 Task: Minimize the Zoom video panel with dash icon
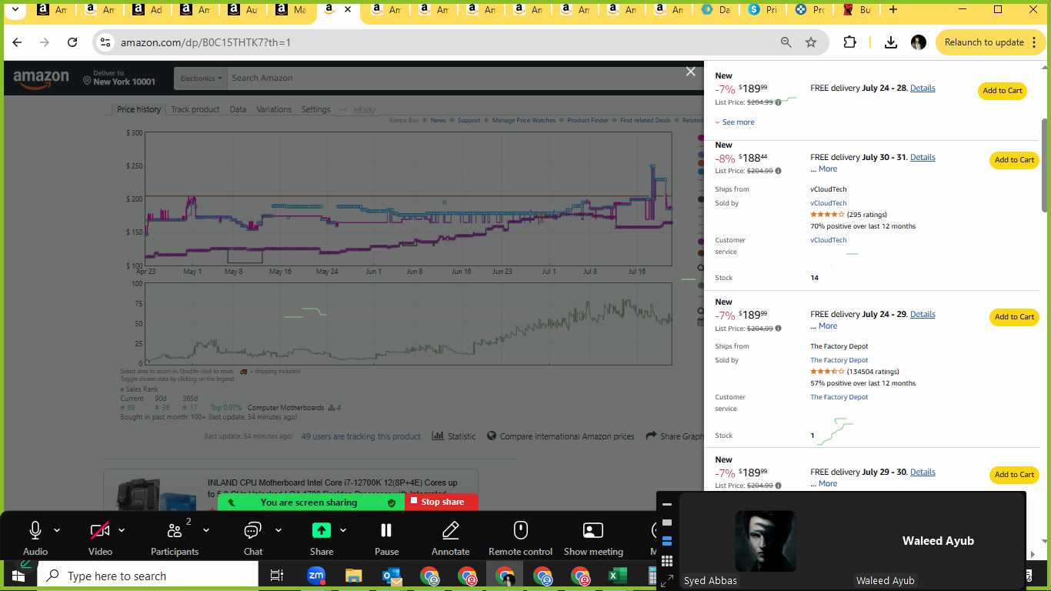[x=667, y=505]
